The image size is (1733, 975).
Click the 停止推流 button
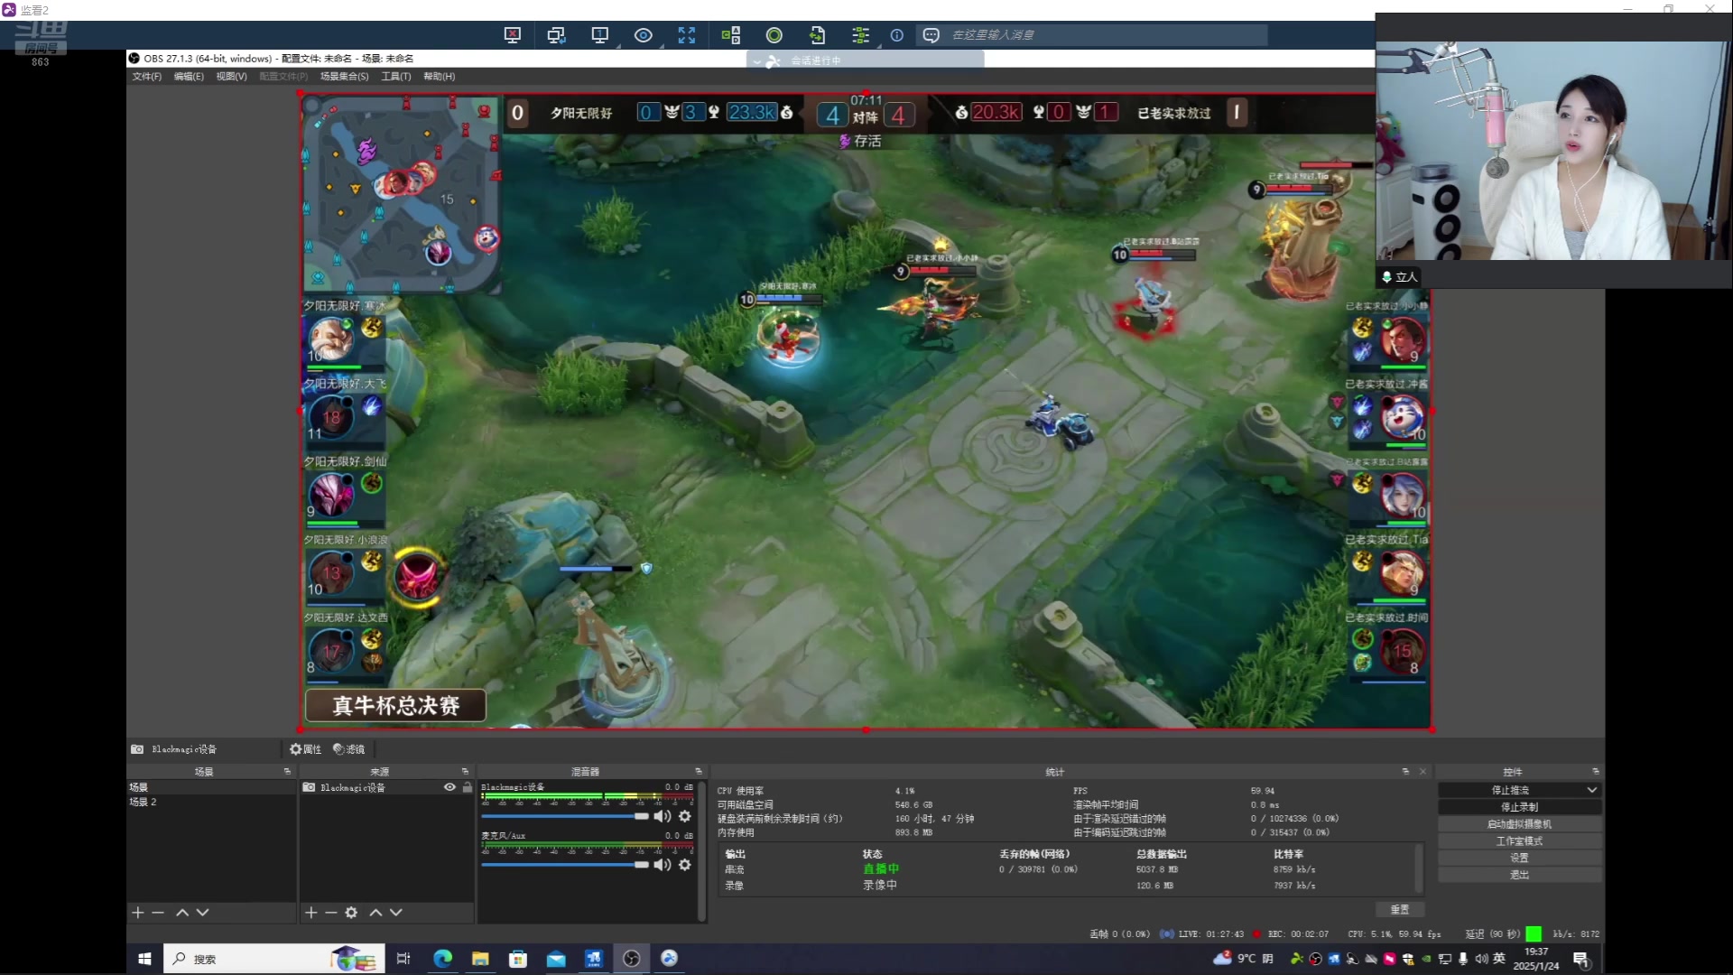(1510, 791)
